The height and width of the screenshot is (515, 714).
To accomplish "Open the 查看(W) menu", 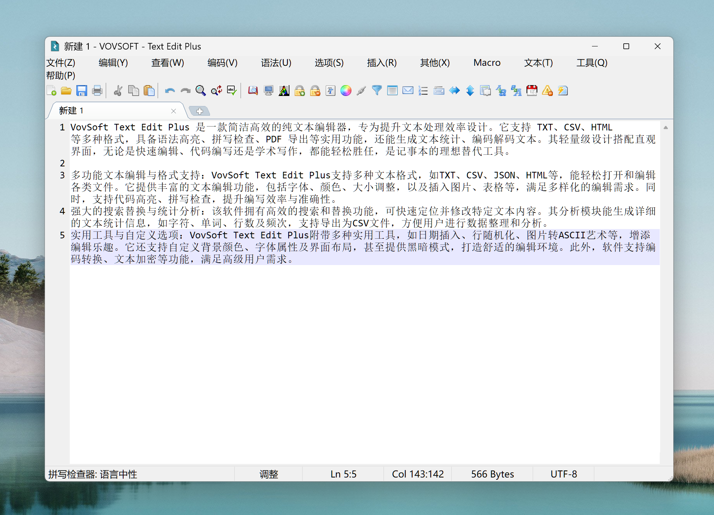I will (x=168, y=63).
